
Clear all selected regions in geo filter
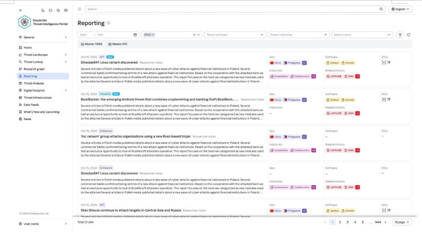194,35
